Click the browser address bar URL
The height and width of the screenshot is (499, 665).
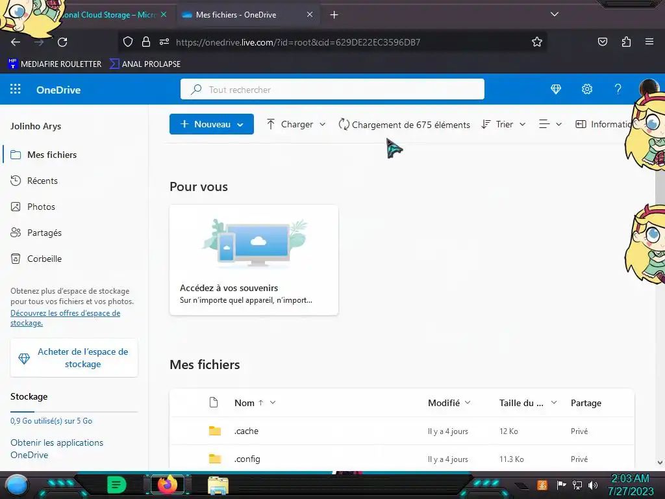pos(297,42)
